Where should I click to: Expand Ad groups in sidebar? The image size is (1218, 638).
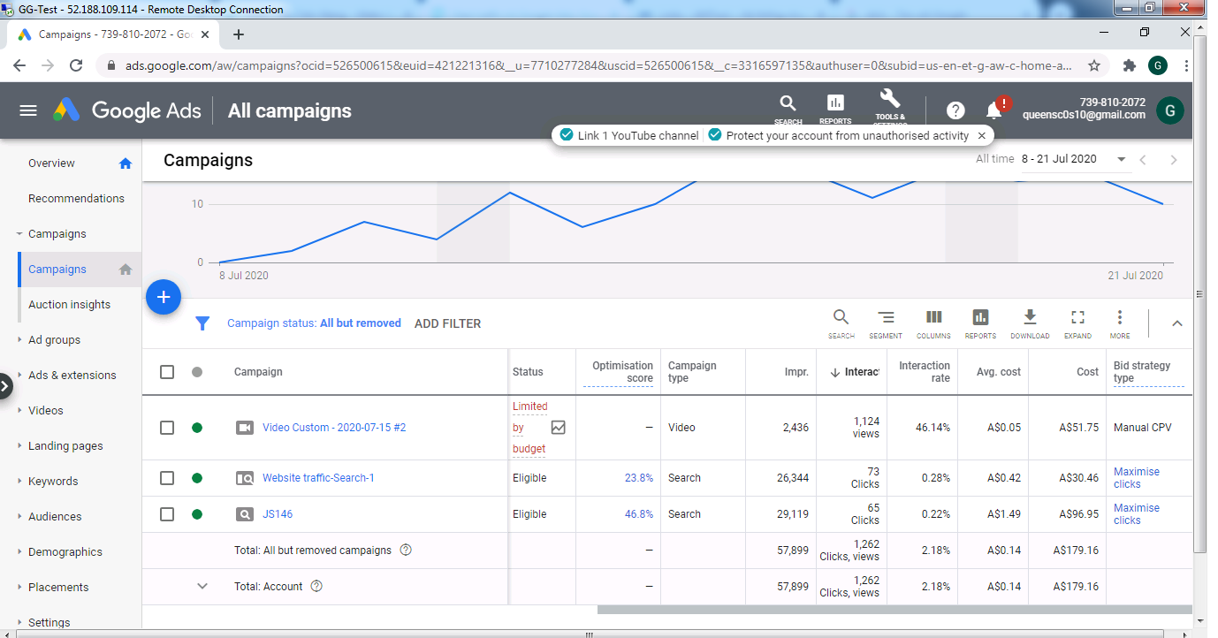pyautogui.click(x=19, y=340)
